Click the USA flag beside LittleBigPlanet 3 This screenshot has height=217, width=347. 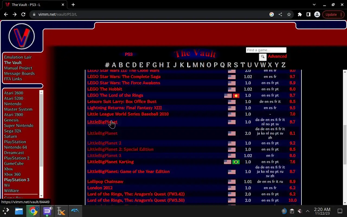[232, 156]
